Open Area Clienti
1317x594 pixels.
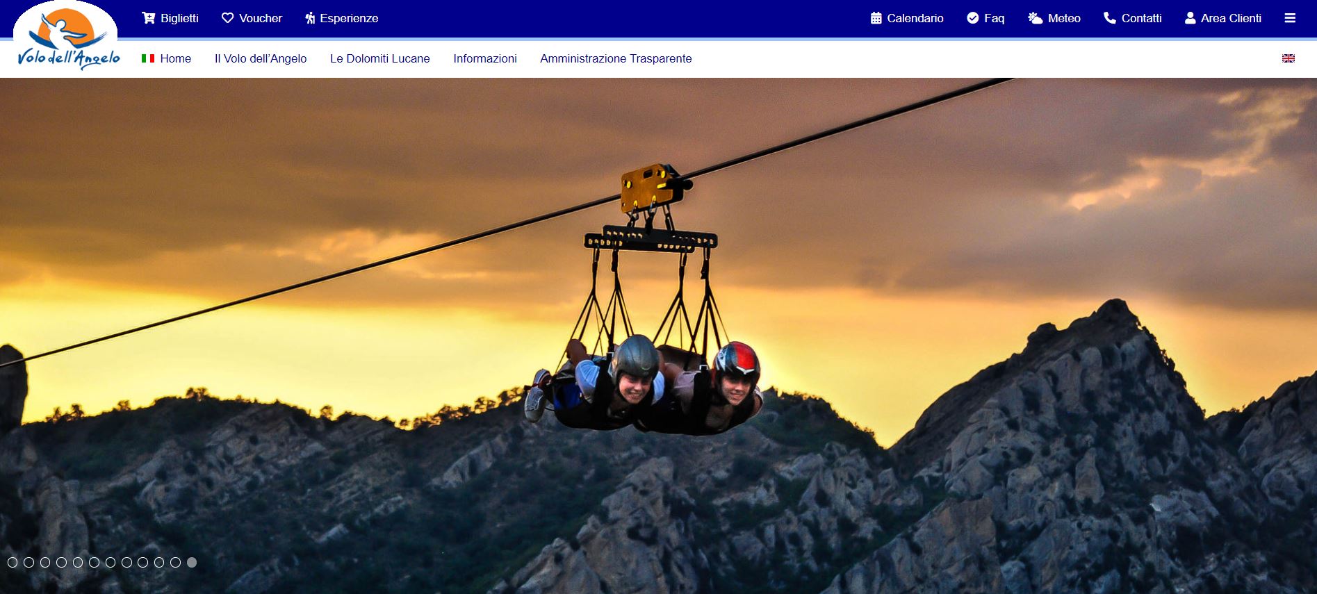click(x=1231, y=18)
